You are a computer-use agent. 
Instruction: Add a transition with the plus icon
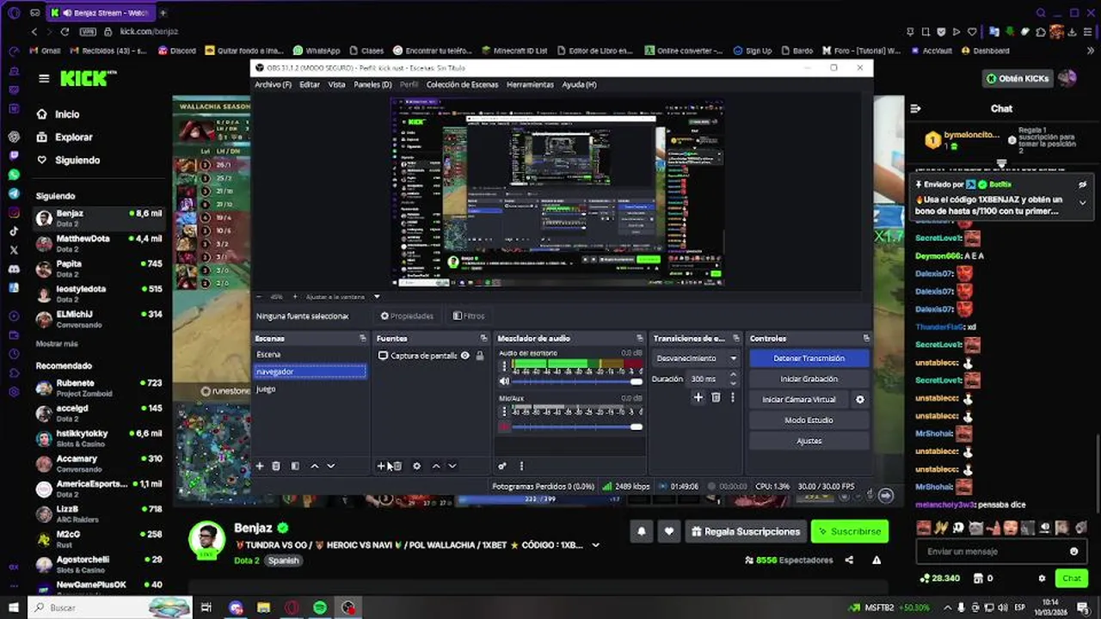click(x=698, y=397)
